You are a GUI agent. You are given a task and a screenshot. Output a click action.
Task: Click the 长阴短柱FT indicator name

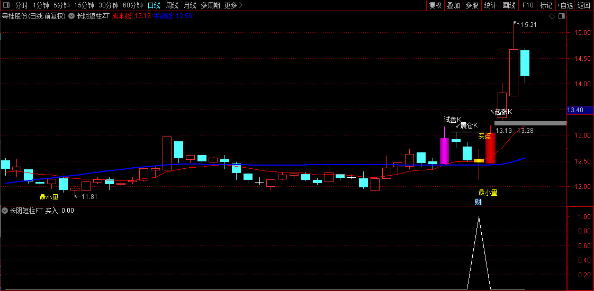[x=26, y=211]
